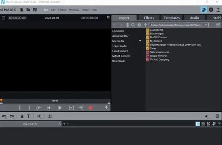
Task: Click the red Record button
Action: pyautogui.click(x=90, y=108)
